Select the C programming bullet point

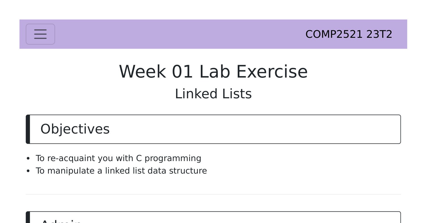[x=118, y=158]
